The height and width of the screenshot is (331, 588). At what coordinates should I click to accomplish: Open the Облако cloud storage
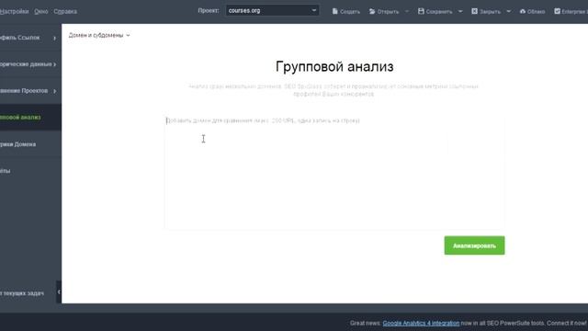click(x=532, y=11)
